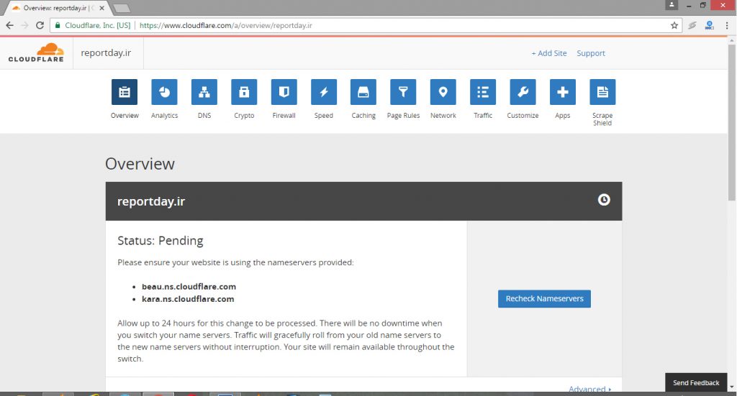Open the Traffic list icon

tap(483, 92)
